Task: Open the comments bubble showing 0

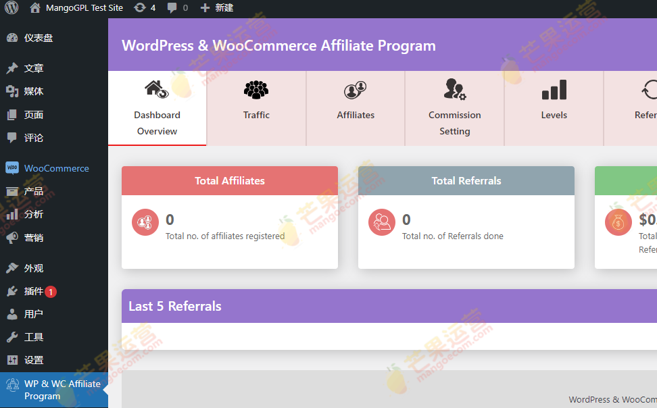Action: [x=177, y=8]
